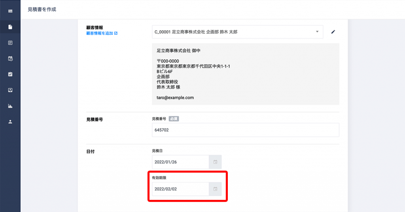Open the dashboard grid icon in sidebar
This screenshot has width=405, height=212.
10,11
